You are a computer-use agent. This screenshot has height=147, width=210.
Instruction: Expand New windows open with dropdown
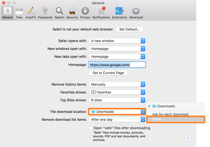(x=117, y=49)
